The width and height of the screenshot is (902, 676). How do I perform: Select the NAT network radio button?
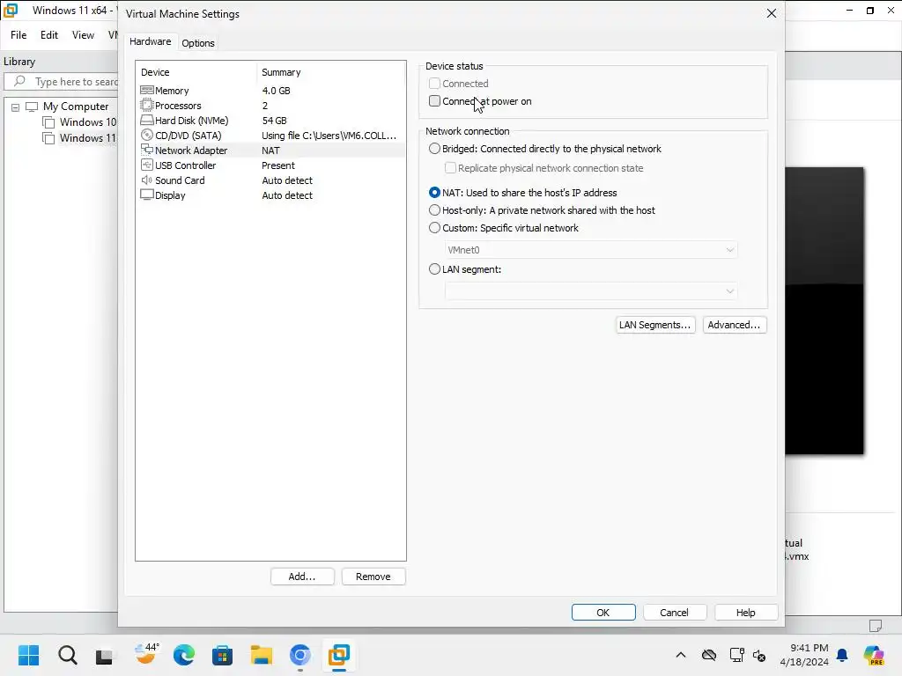pyautogui.click(x=435, y=193)
